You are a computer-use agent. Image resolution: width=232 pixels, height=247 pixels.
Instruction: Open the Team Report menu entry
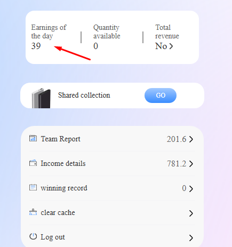112,139
